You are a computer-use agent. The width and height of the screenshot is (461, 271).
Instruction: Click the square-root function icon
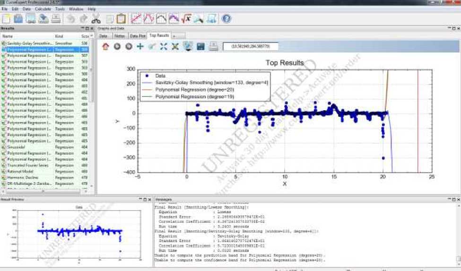click(x=186, y=19)
